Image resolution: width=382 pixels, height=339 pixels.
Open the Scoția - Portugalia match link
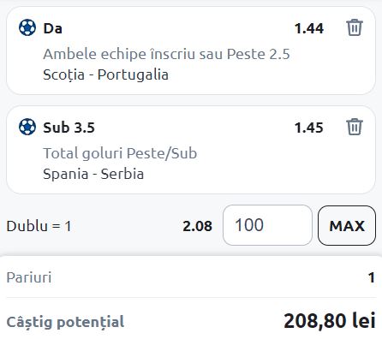[105, 74]
